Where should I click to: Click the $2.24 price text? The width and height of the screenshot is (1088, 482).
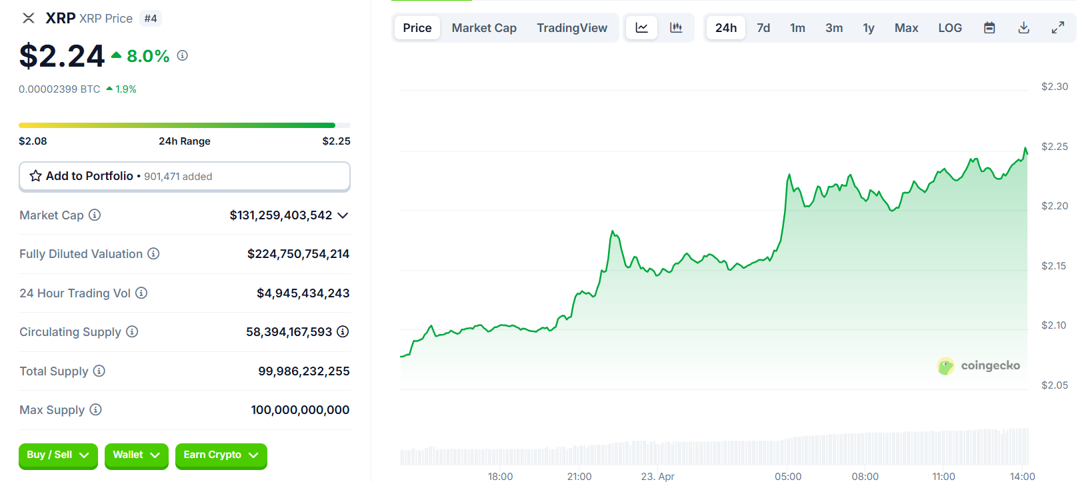(x=62, y=56)
